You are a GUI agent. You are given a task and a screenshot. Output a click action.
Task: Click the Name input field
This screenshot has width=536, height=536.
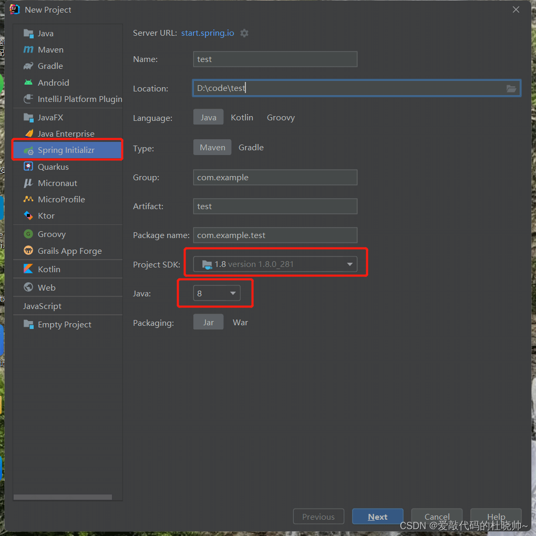click(x=275, y=59)
